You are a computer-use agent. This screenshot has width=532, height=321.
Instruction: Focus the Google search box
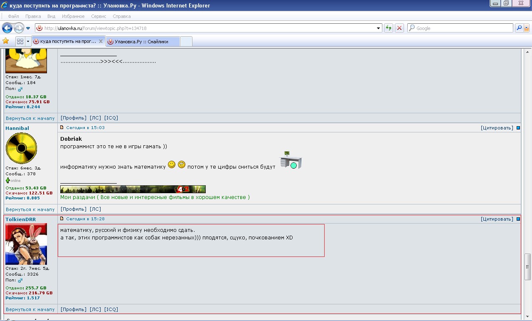point(460,28)
